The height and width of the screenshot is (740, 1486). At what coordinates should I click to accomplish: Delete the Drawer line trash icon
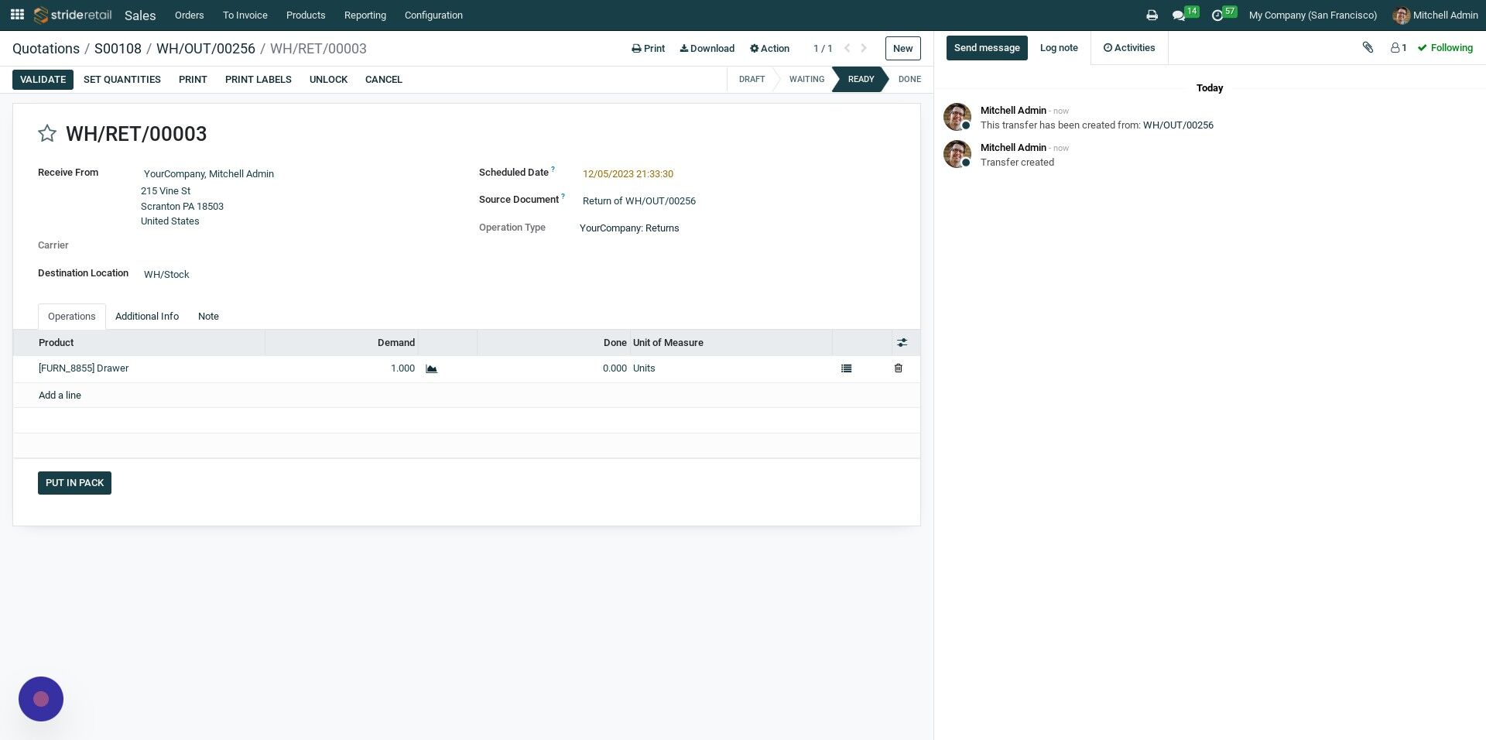tap(898, 368)
